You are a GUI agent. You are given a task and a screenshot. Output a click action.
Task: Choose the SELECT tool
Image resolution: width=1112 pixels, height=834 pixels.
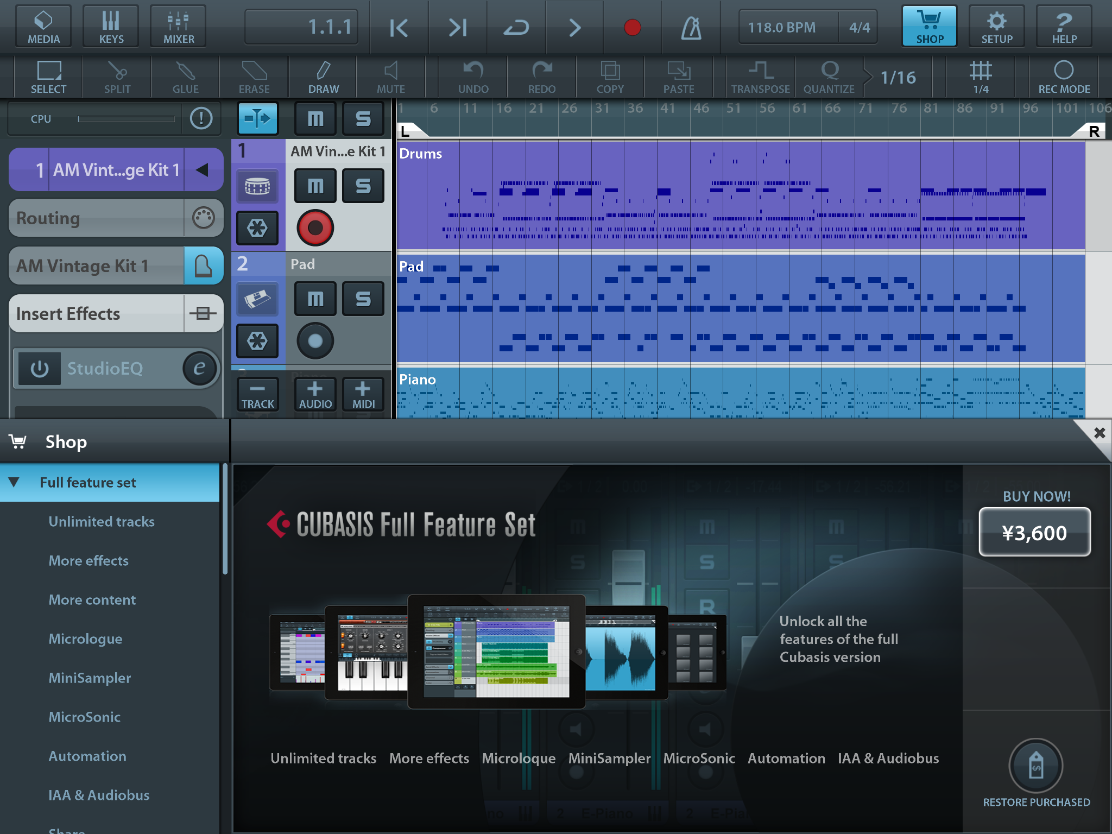click(x=49, y=77)
